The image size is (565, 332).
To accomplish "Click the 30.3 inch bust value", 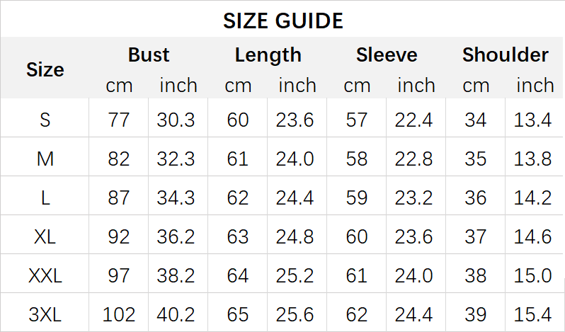I will point(176,120).
